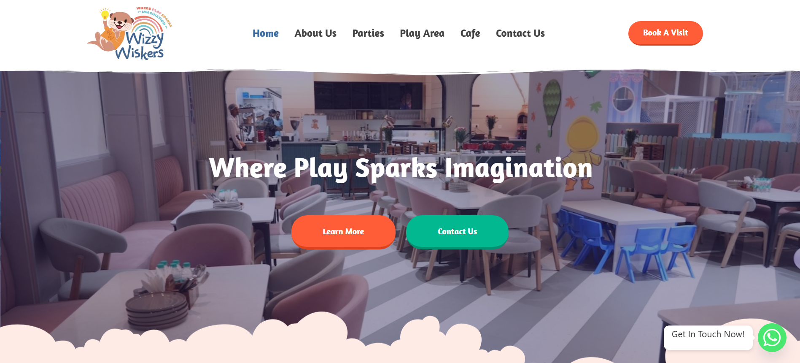Click the hot air balloon wall decoration
Viewport: 800px width, 363px height.
(552, 108)
